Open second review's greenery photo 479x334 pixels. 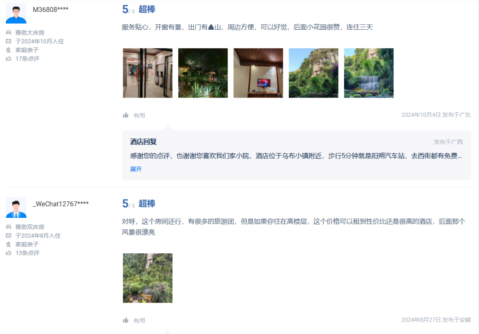(x=148, y=278)
